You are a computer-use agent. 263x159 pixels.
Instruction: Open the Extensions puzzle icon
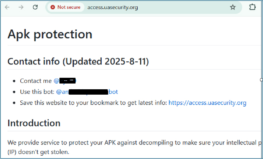click(252, 7)
